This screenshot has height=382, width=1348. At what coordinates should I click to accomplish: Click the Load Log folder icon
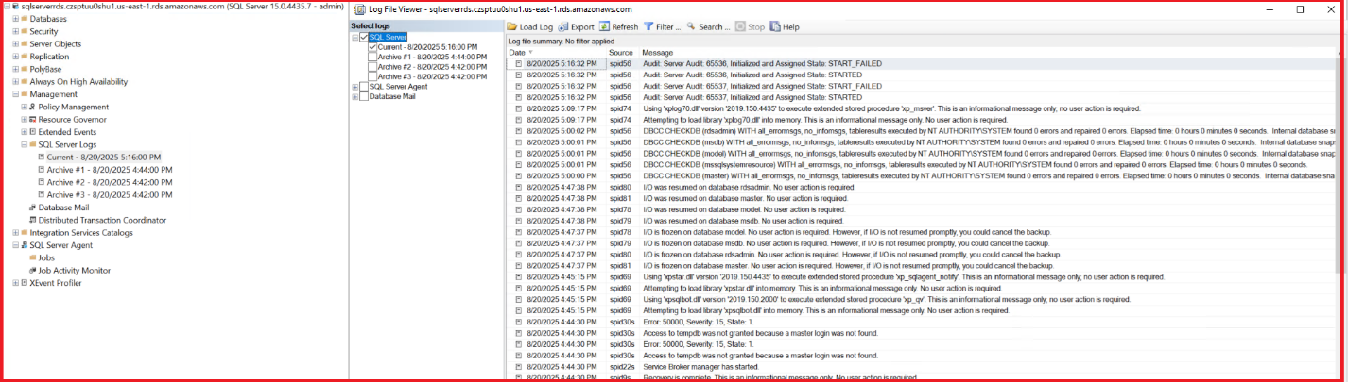(512, 27)
